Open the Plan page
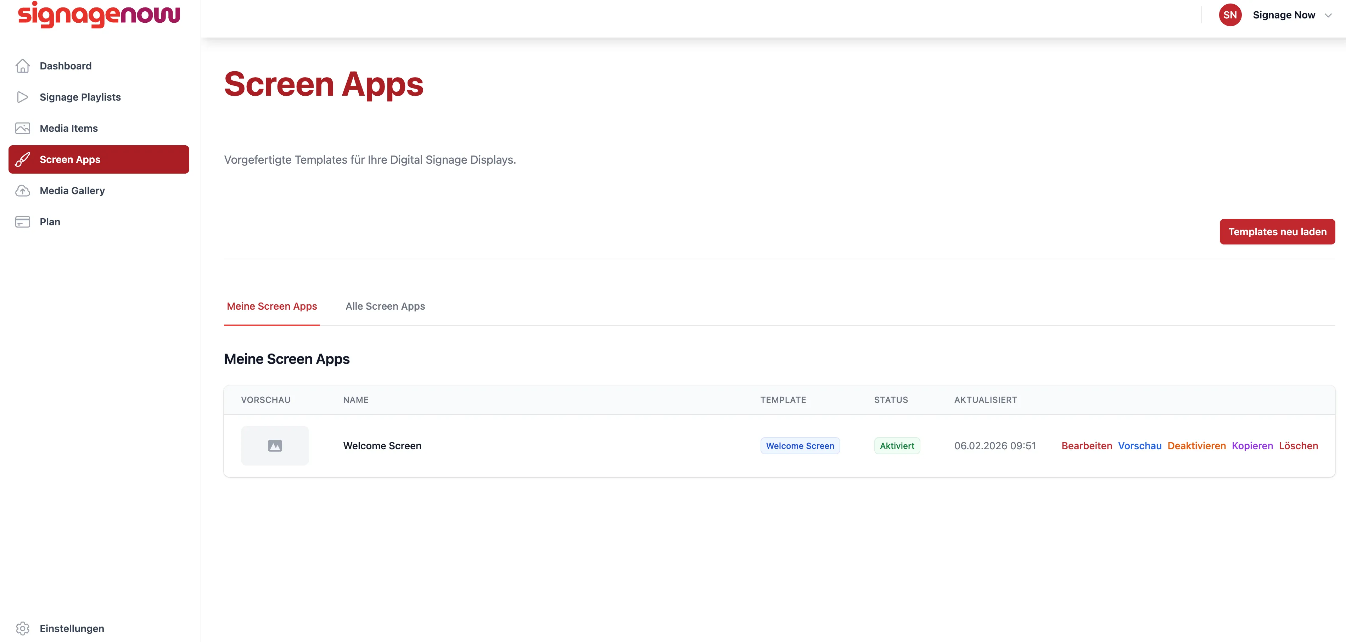Screen dimensions: 1346x642 [99, 222]
